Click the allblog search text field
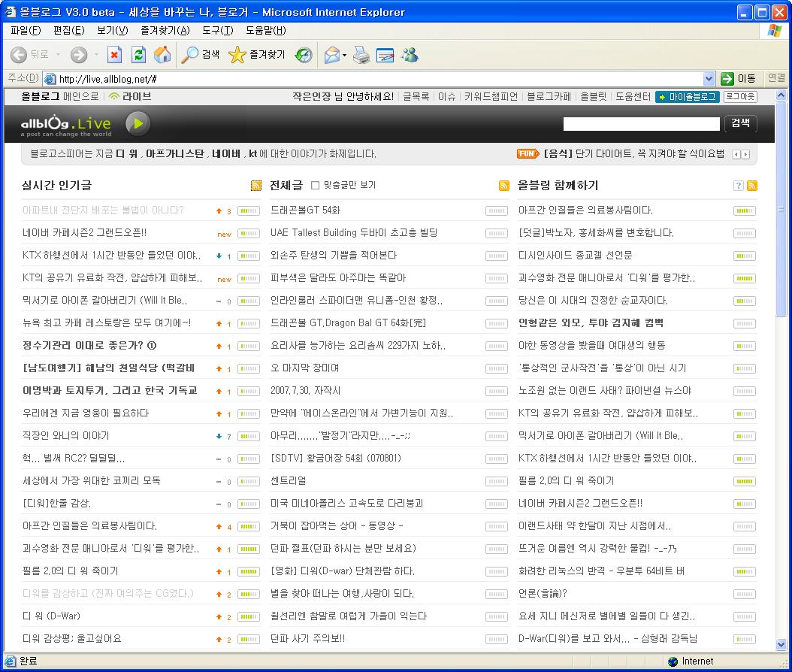The image size is (792, 672). (x=641, y=123)
